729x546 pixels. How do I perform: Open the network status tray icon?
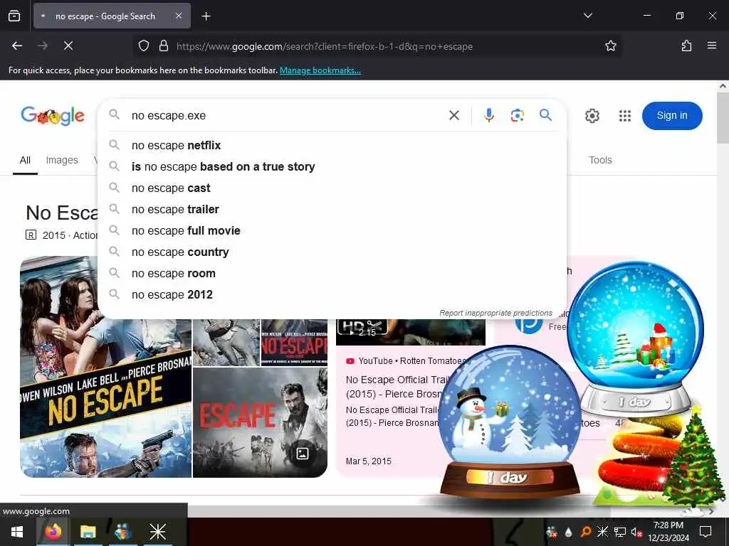620,532
